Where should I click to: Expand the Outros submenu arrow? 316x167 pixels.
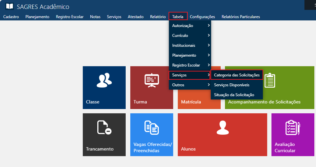coord(208,85)
